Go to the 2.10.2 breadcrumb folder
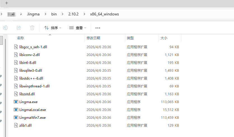This screenshot has height=137, width=234. point(73,14)
